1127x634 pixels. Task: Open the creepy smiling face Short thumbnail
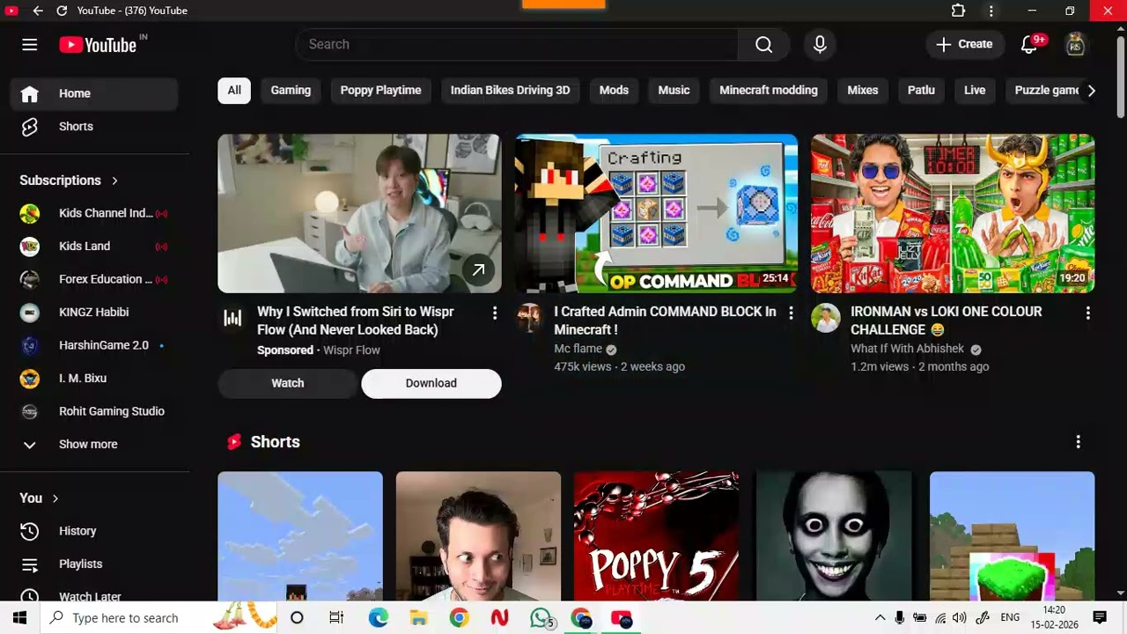click(834, 536)
